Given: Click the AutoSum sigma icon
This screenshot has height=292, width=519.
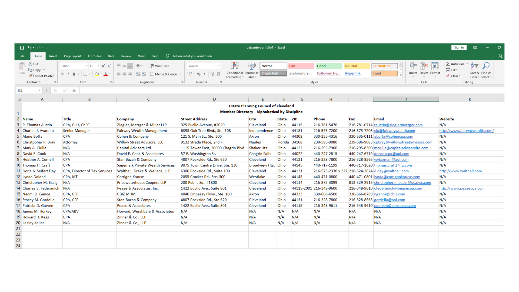Looking at the screenshot, I should point(448,64).
